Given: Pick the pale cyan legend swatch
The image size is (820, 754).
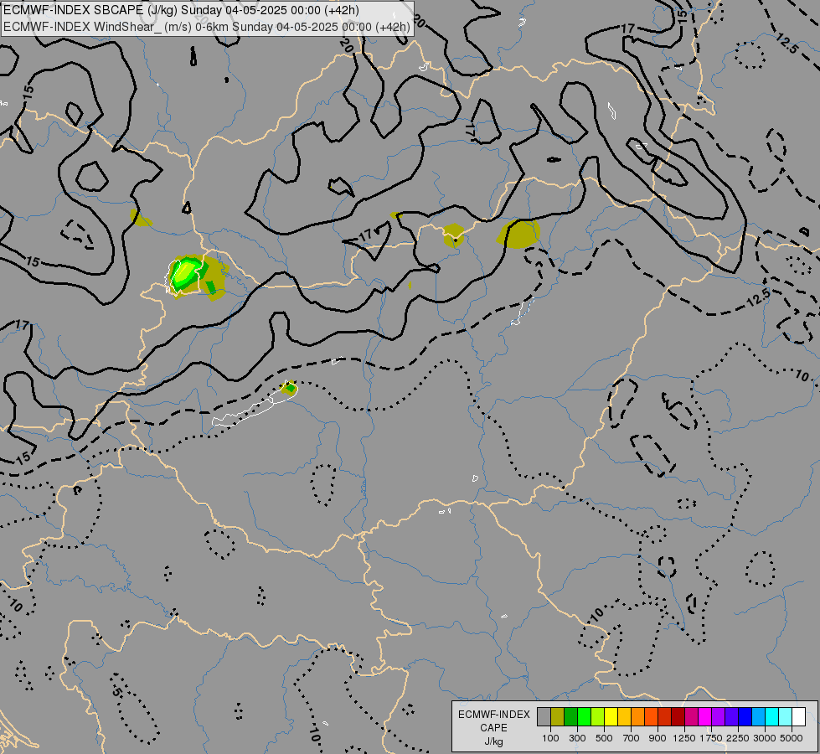Looking at the screenshot, I should pyautogui.click(x=786, y=716).
